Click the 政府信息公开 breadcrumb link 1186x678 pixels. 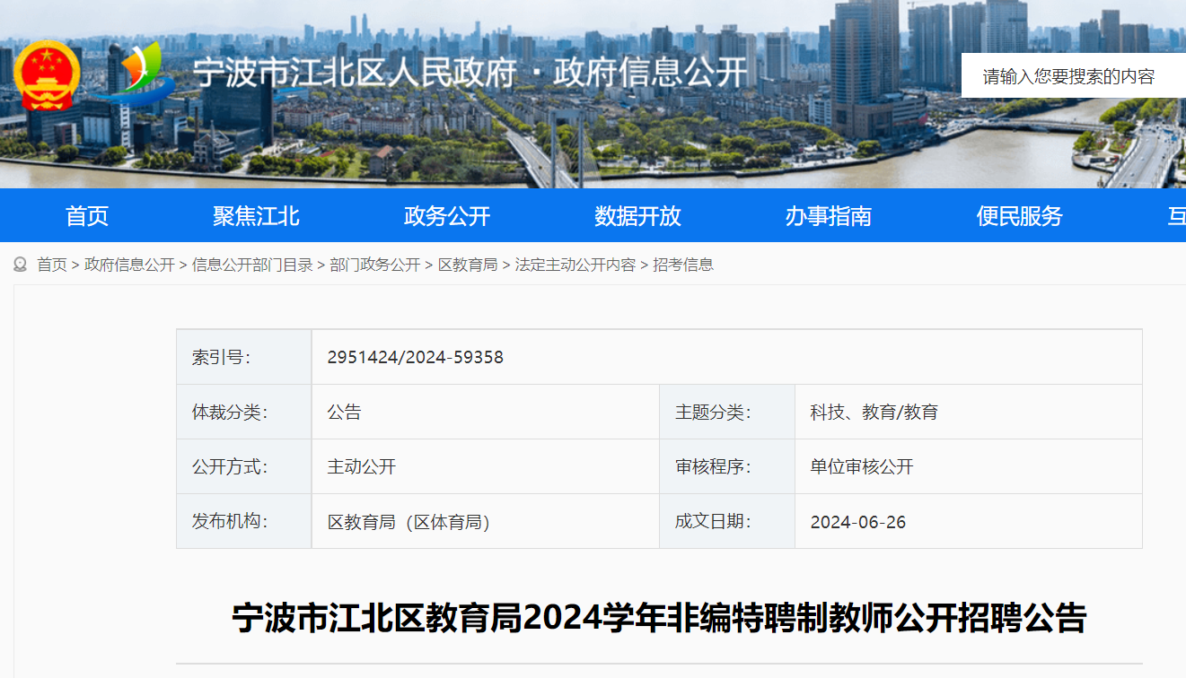coord(129,265)
